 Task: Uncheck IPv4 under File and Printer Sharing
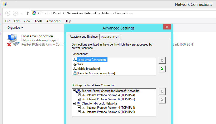pyautogui.click(x=79, y=95)
